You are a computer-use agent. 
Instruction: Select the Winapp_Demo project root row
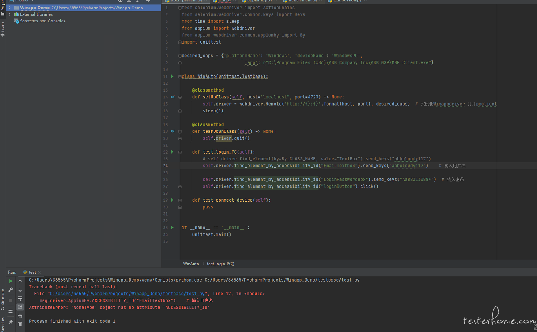click(x=84, y=8)
